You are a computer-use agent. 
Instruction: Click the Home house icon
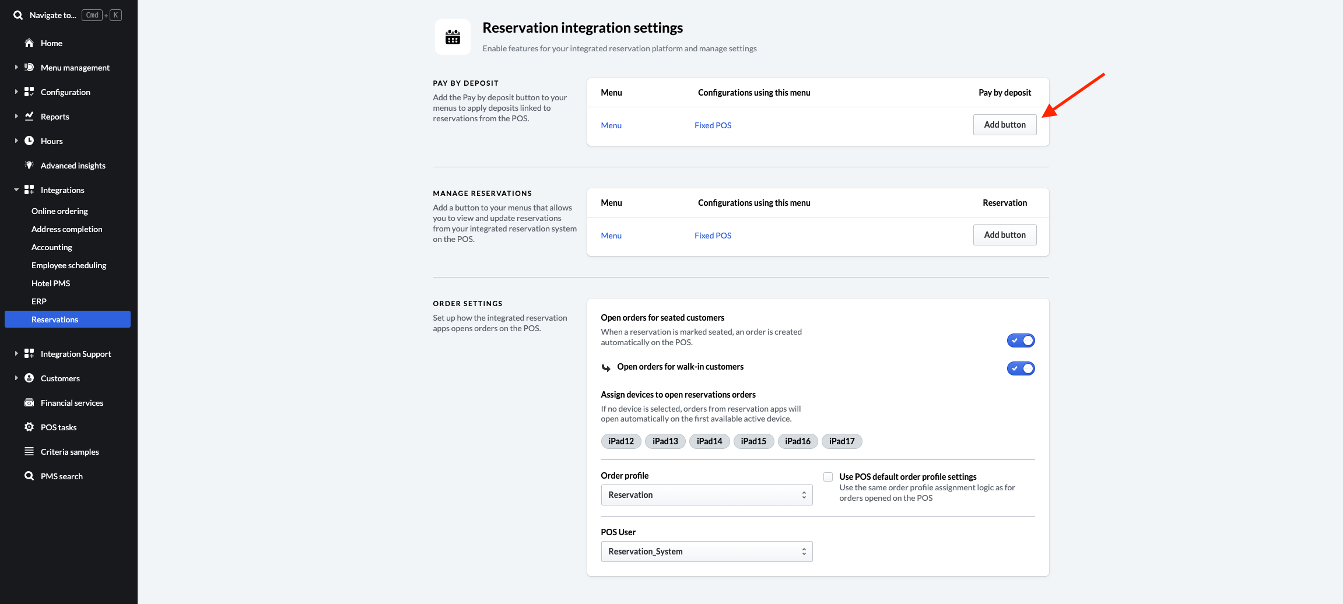(29, 43)
